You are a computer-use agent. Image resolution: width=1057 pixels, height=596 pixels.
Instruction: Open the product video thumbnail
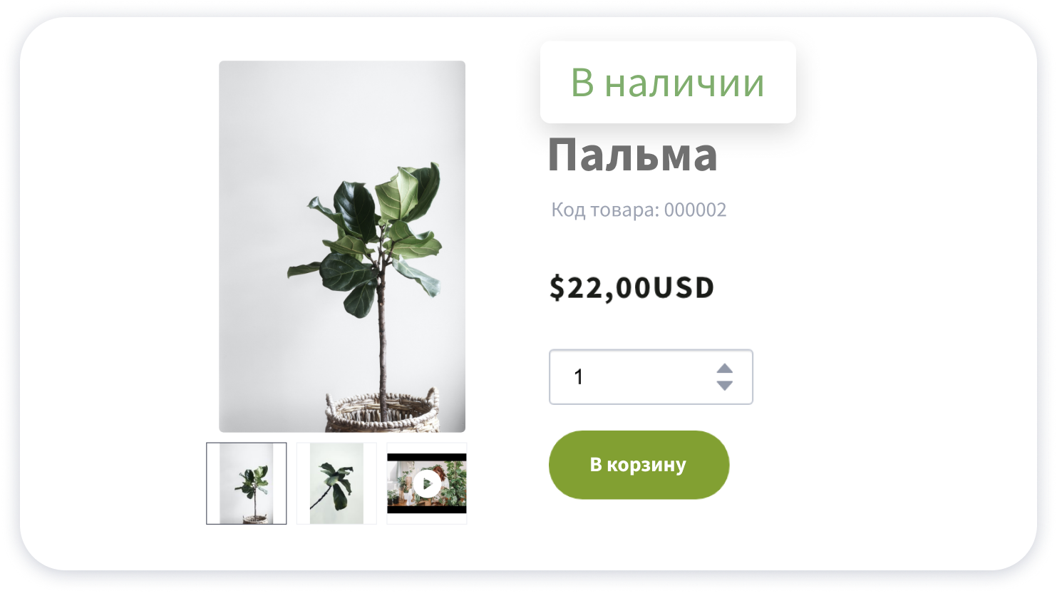point(427,483)
